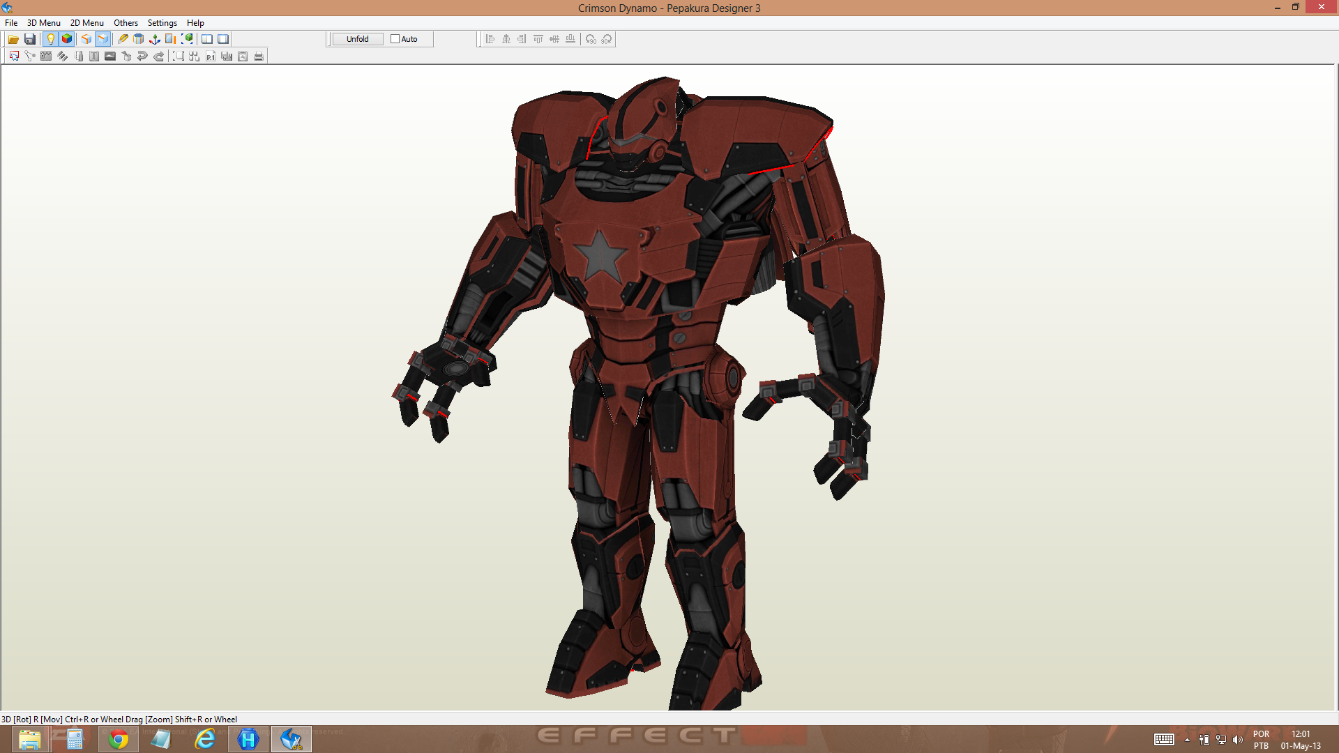
Task: Switch to single window layout icon
Action: coord(223,39)
